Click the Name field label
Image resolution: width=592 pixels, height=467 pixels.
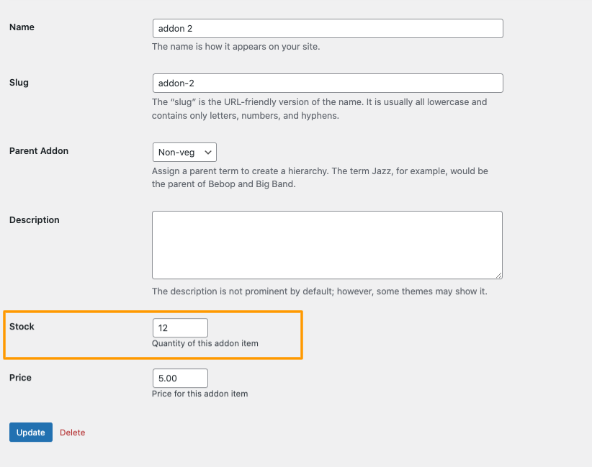[22, 27]
